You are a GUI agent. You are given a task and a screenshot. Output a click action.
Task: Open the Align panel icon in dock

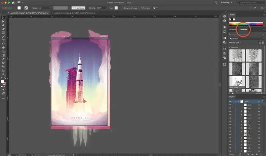225,53
